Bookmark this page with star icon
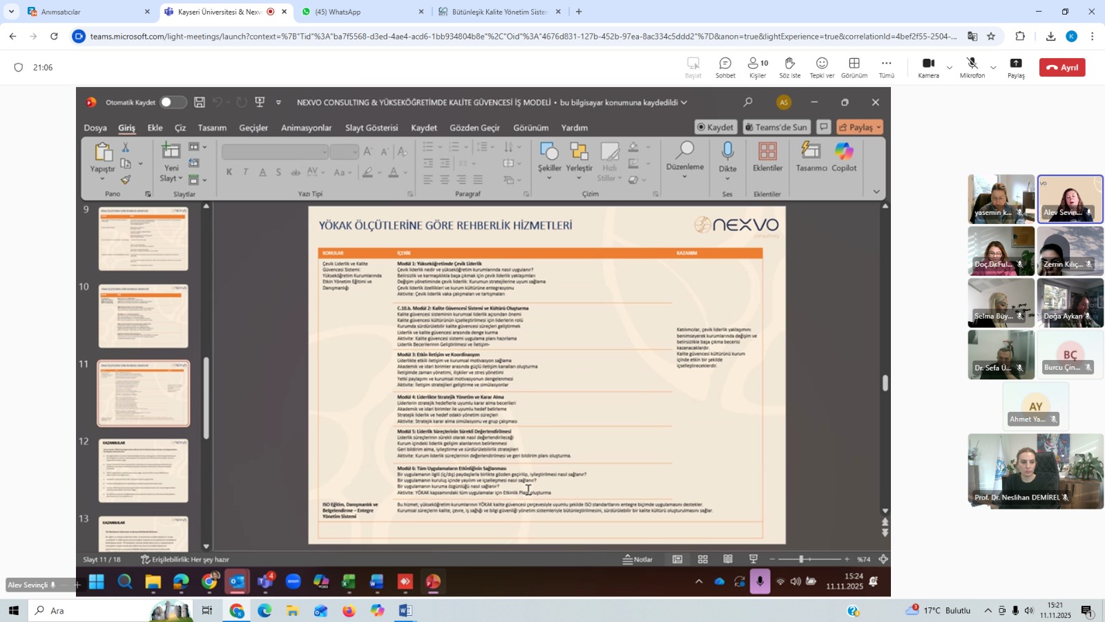The image size is (1105, 622). [x=991, y=37]
